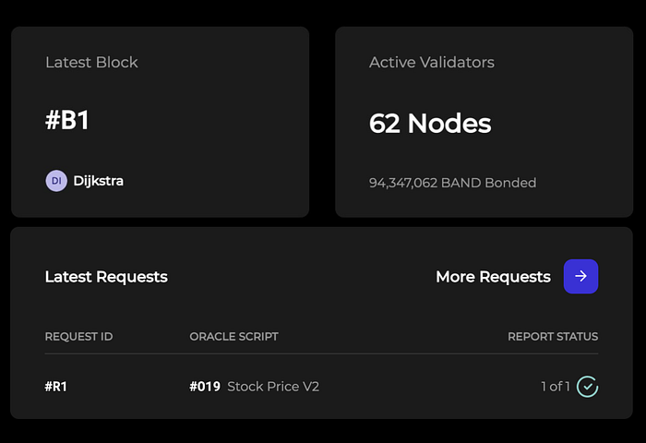Image resolution: width=646 pixels, height=443 pixels.
Task: Select the 62 Nodes validators count
Action: click(430, 124)
